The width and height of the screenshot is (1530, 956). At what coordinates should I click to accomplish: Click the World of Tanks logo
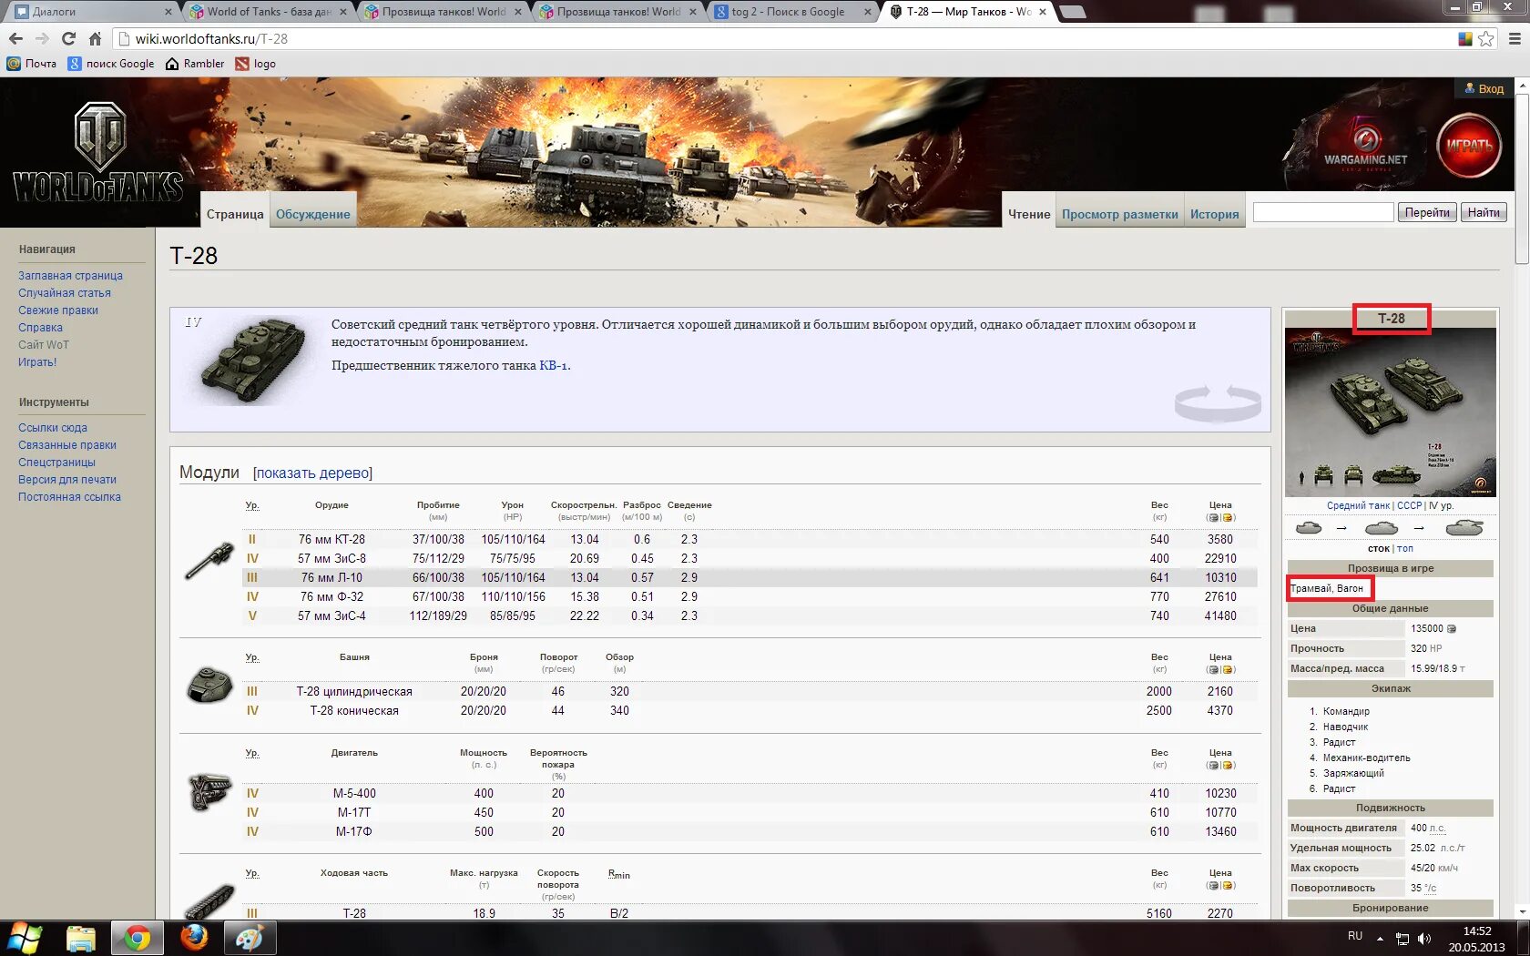[x=98, y=152]
